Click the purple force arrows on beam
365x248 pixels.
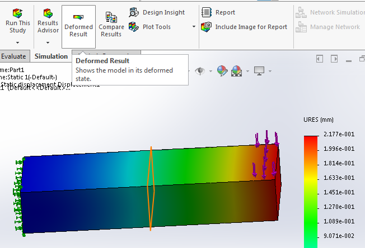(265, 155)
